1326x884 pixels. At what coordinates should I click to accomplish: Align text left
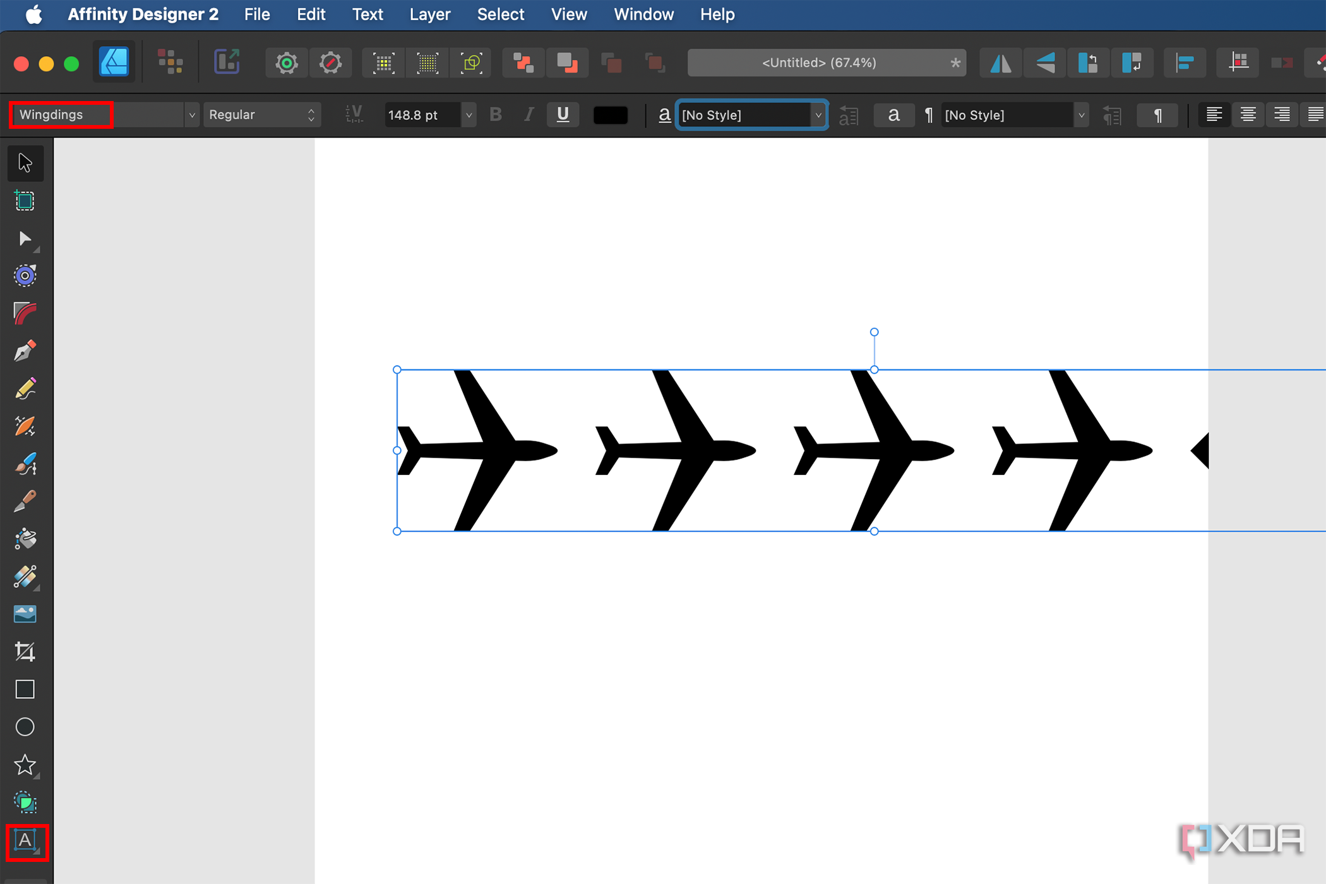[x=1214, y=115]
